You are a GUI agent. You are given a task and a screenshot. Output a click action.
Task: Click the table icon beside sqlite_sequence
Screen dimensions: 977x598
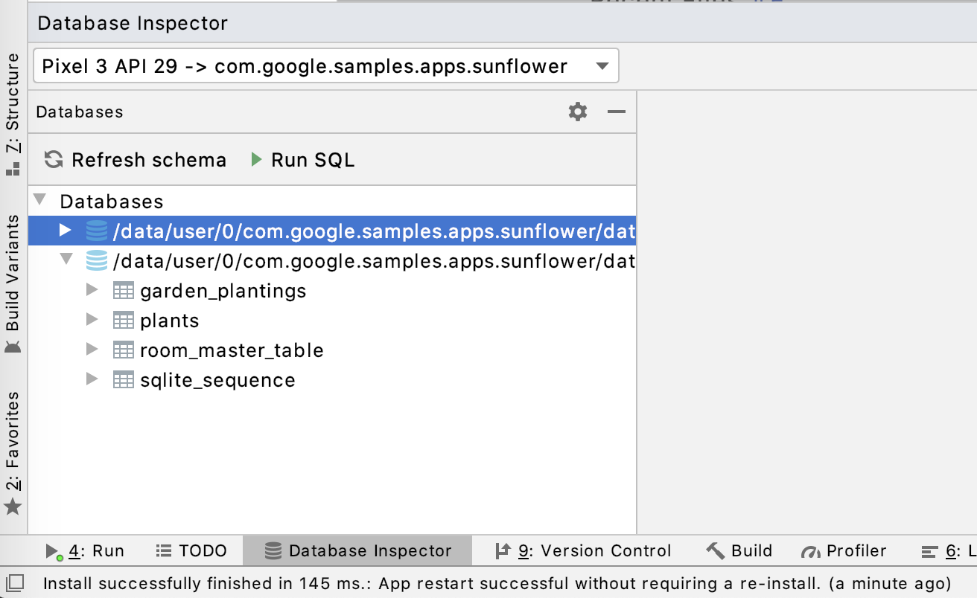123,380
